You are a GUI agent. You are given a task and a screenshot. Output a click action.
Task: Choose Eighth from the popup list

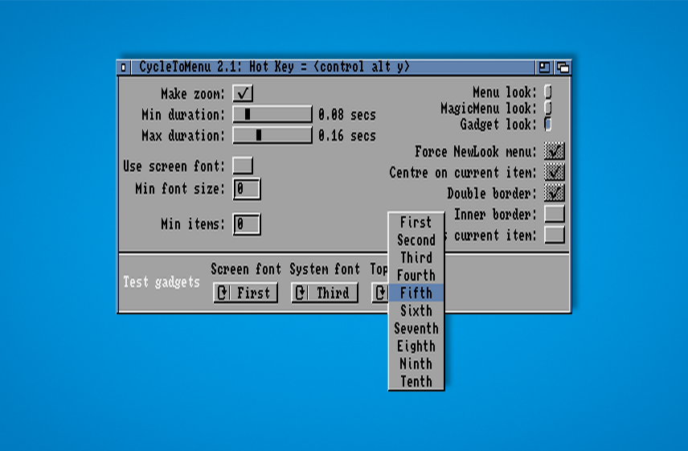tap(416, 346)
